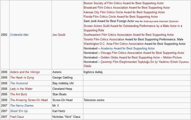Open the Fred Claus film link
The width and height of the screenshot is (191, 120).
click(x=17, y=117)
